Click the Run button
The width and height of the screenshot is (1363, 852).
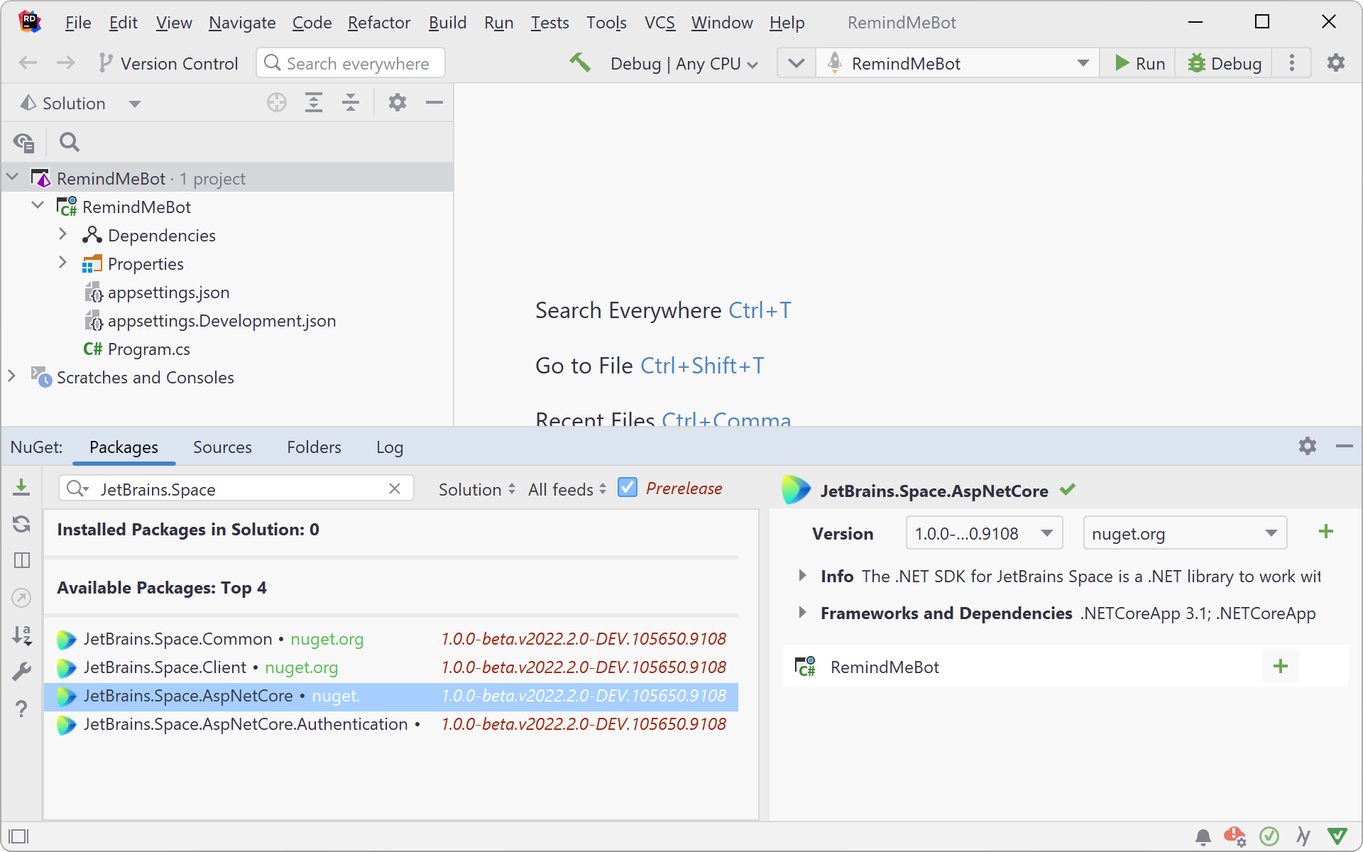click(x=1139, y=63)
